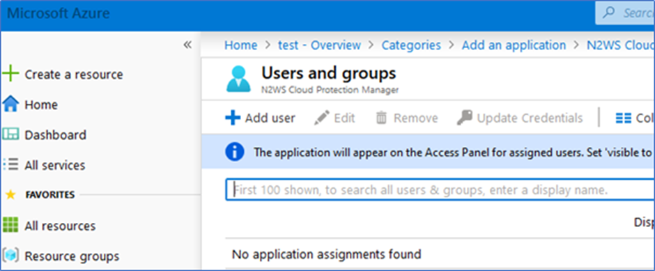Click the top Azure search box
This screenshot has height=271, width=655.
tap(625, 13)
